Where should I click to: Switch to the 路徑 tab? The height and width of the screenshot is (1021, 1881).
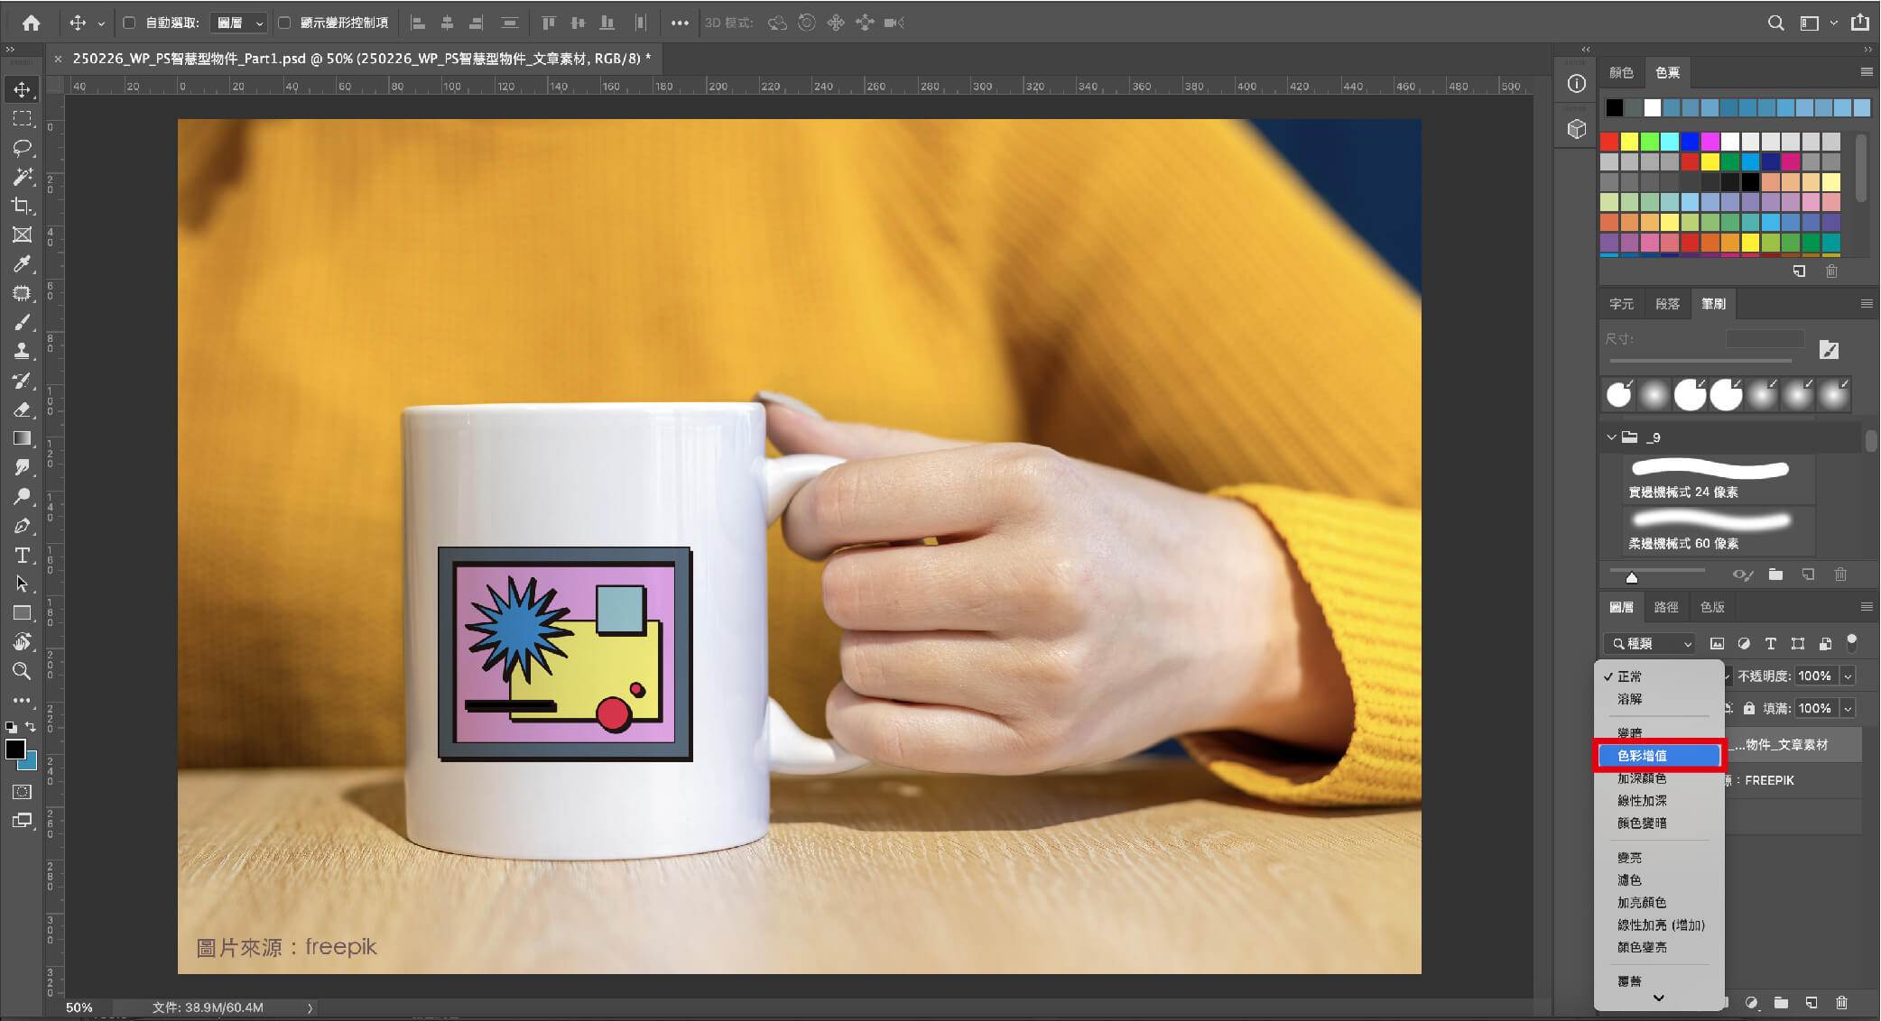[x=1666, y=607]
